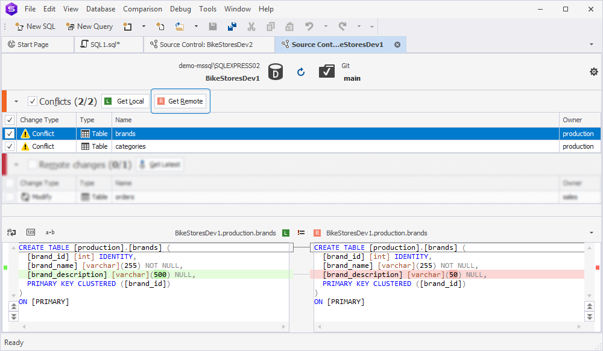Click the Save icon in toolbar

tap(213, 26)
